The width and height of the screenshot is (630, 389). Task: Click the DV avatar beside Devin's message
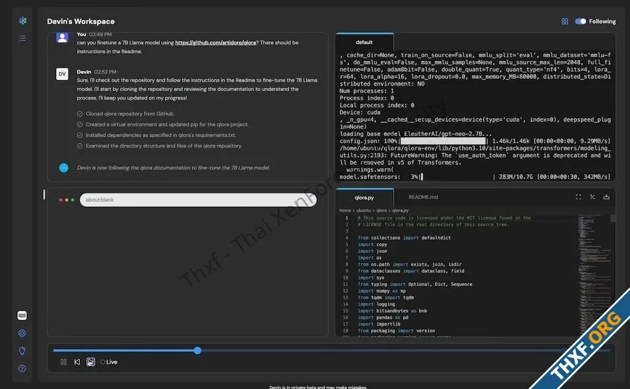62,74
